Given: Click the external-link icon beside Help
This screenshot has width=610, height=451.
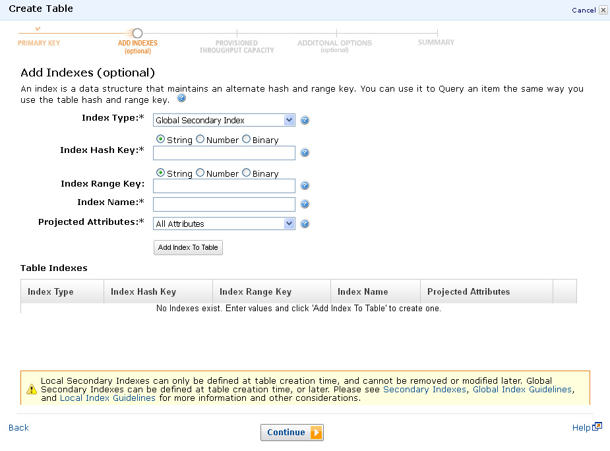Looking at the screenshot, I should (x=597, y=427).
